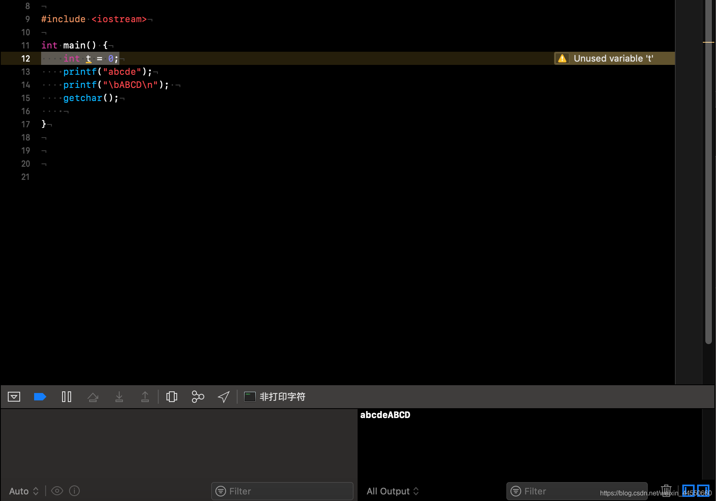Toggle the variables view pane button
This screenshot has height=501, width=716.
pyautogui.click(x=688, y=491)
